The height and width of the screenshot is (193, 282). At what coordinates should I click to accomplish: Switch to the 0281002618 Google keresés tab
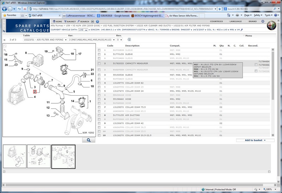pyautogui.click(x=113, y=16)
